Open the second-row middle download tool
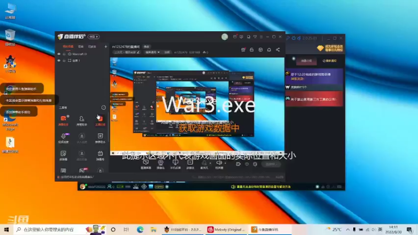This screenshot has height=235, width=418. point(82,138)
